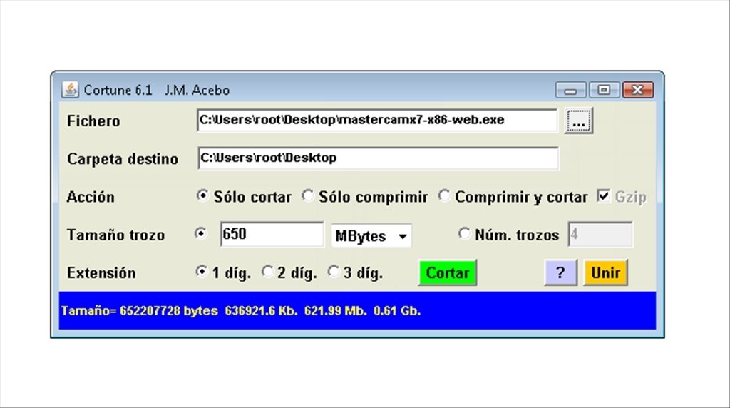Click the 'Tamaño trozo' label
The image size is (730, 408).
tap(116, 235)
